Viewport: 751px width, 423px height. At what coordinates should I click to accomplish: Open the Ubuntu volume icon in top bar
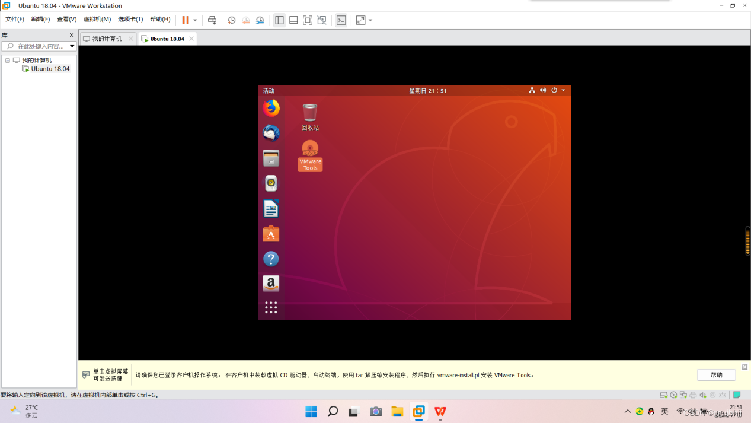click(x=543, y=90)
